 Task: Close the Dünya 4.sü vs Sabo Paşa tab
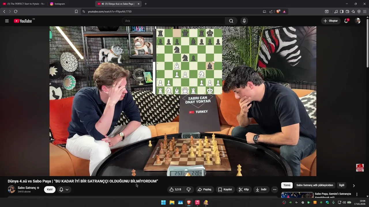[x=138, y=4]
